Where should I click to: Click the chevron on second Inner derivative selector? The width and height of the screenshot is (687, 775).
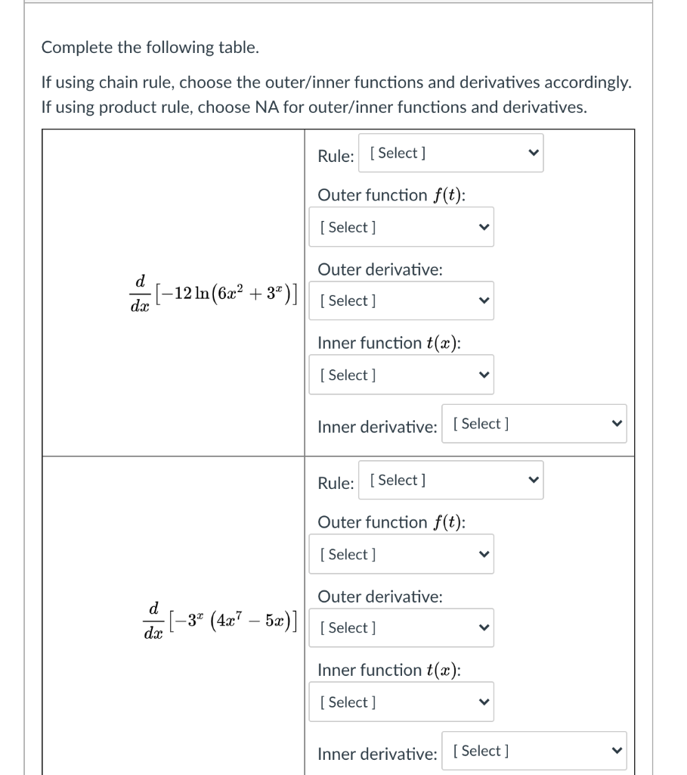tap(616, 750)
